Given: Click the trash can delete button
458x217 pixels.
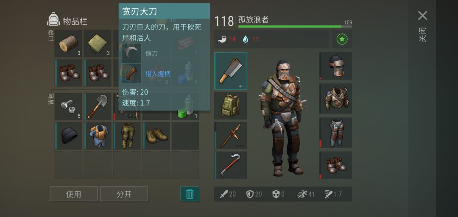Looking at the screenshot, I should [x=190, y=194].
